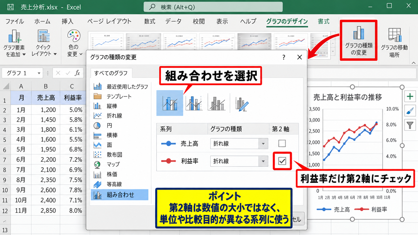Screen dimensions: 418x235
Task: Select cell B2 containing 1,200
Action: (x=46, y=110)
